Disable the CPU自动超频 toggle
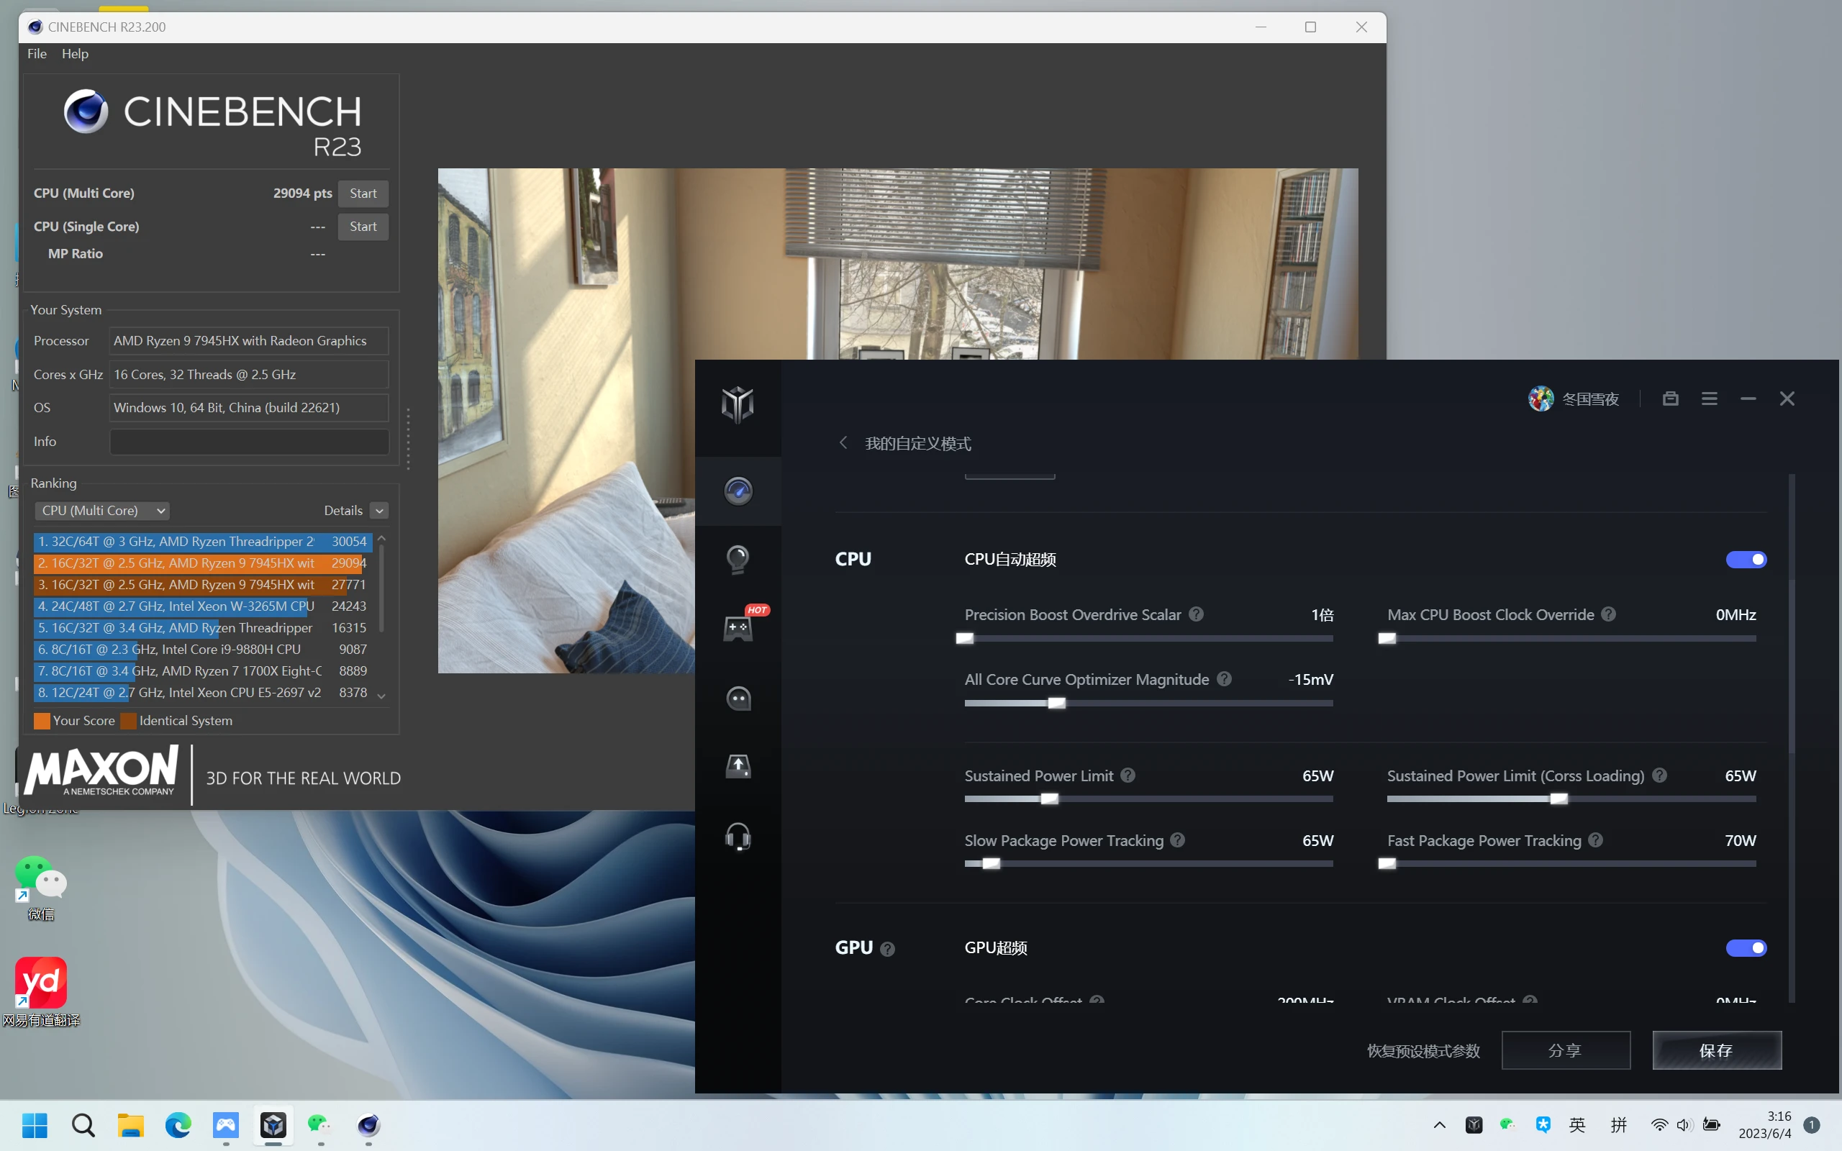 (1746, 560)
